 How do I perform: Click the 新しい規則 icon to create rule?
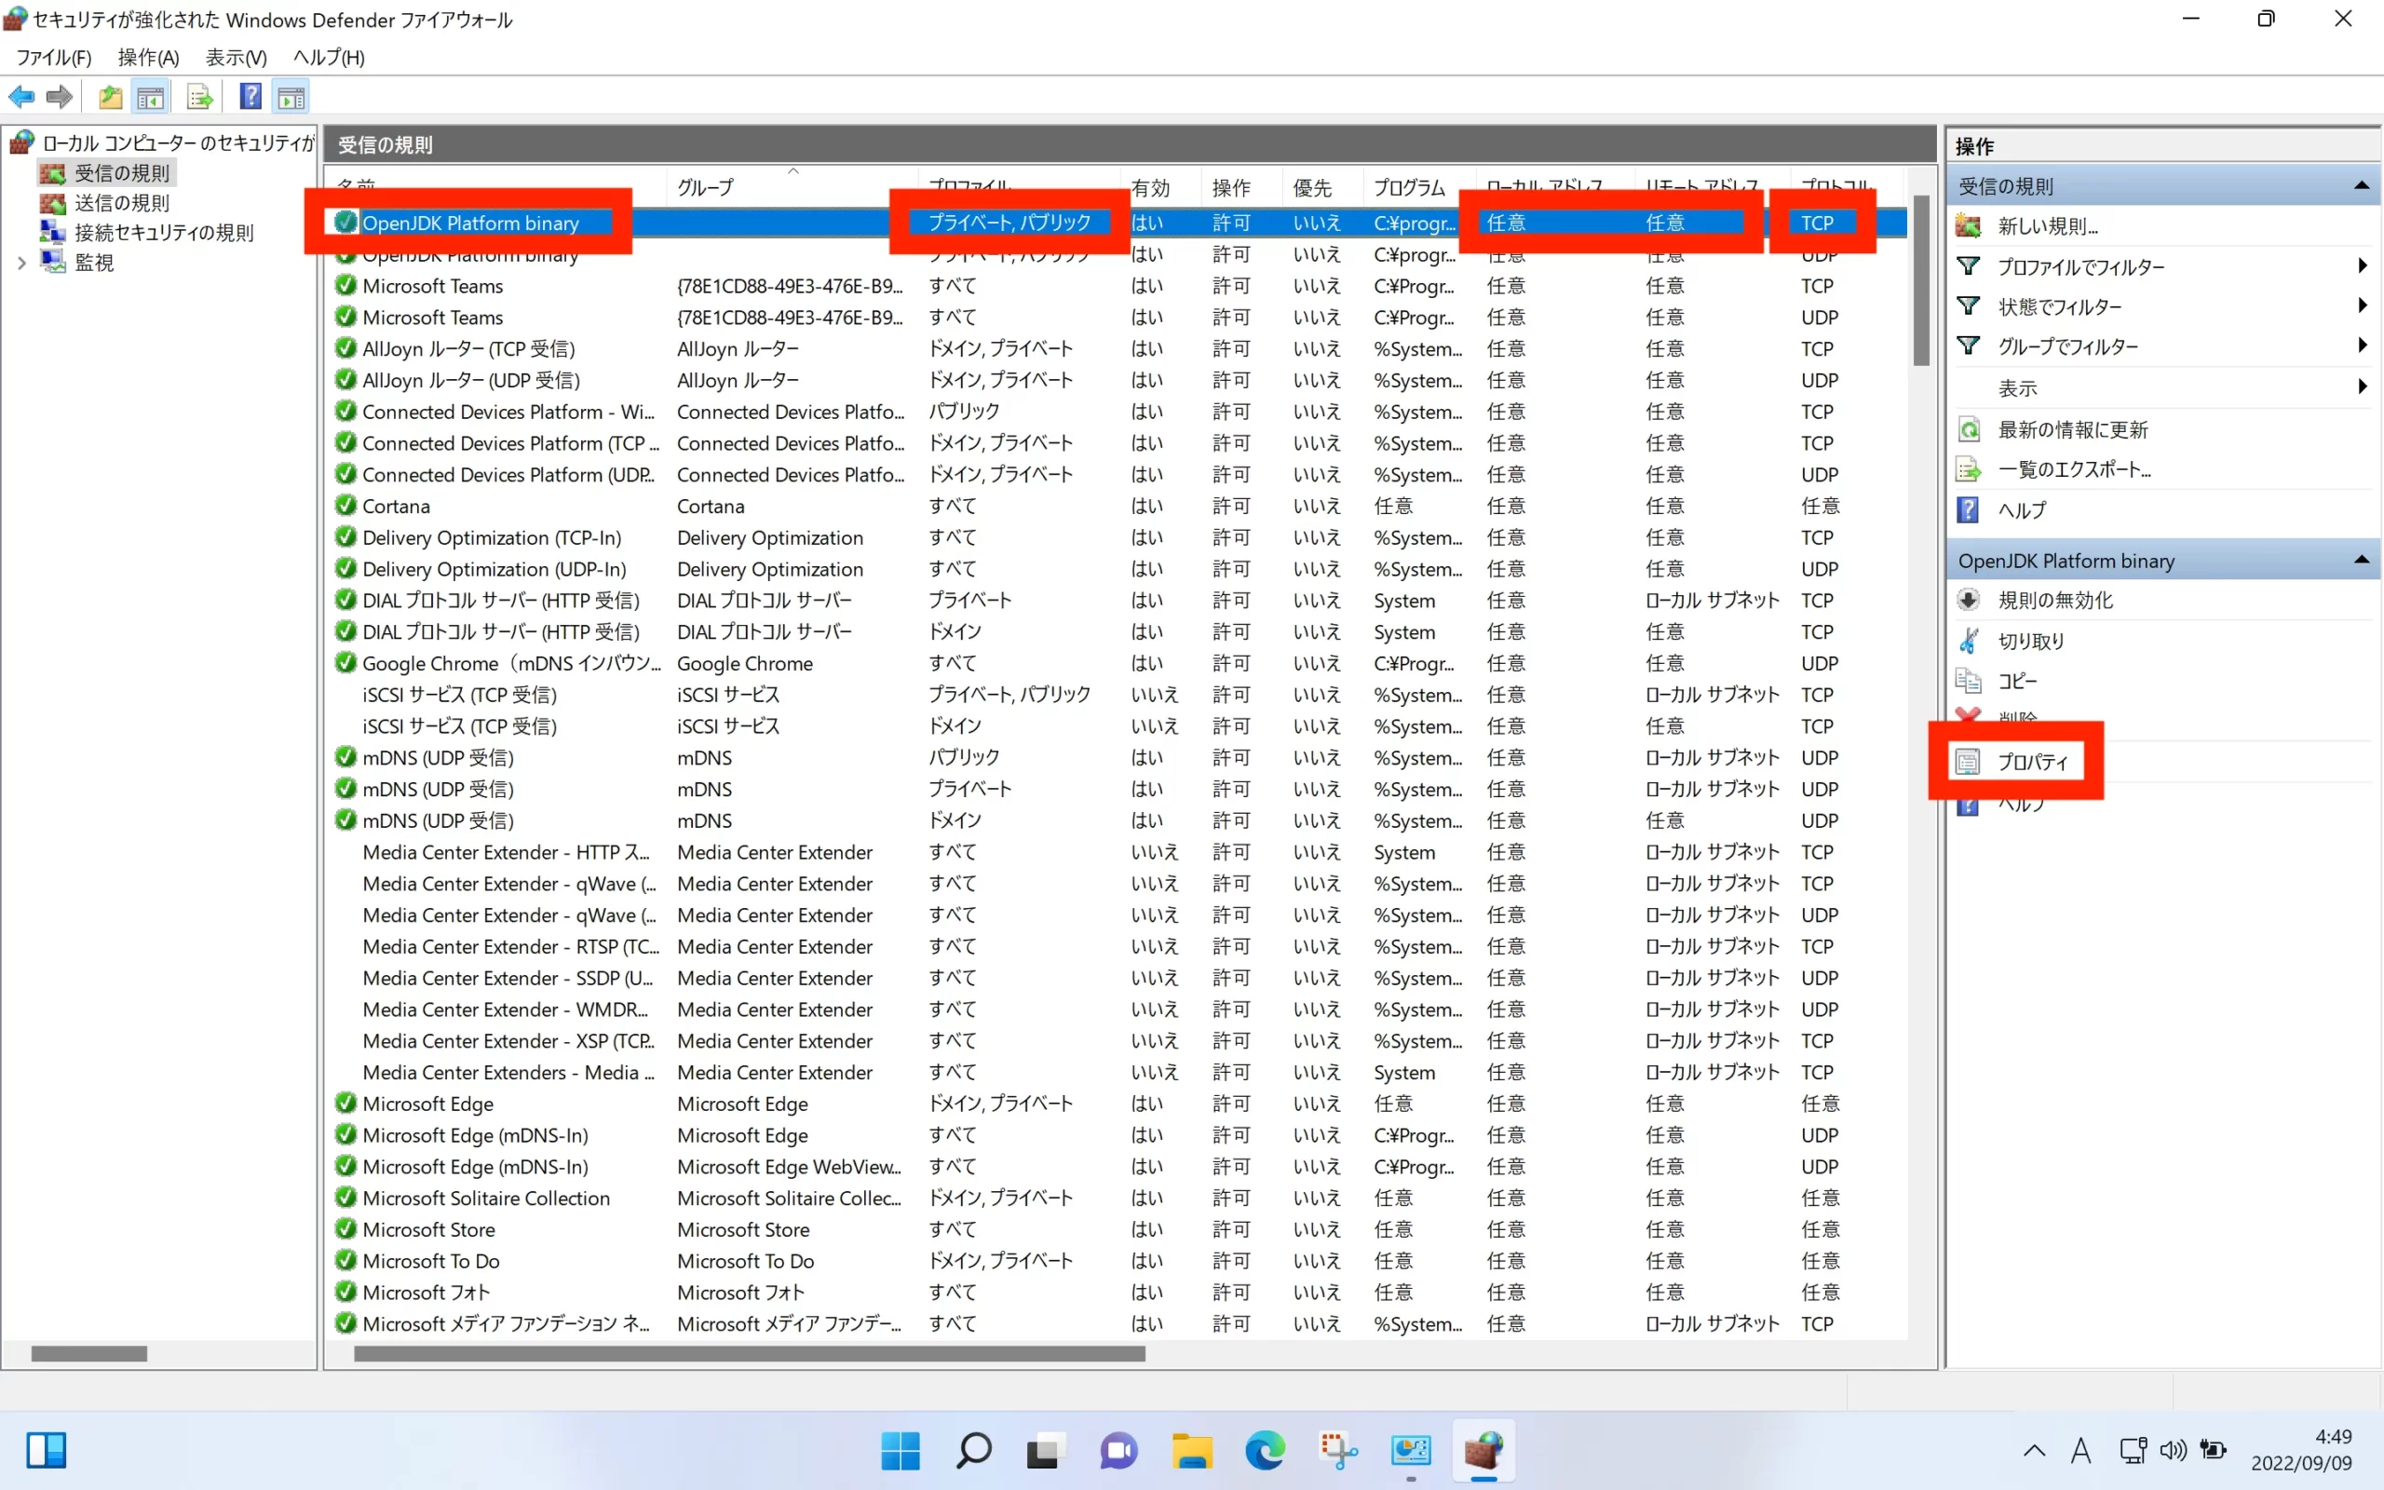pyautogui.click(x=2046, y=224)
